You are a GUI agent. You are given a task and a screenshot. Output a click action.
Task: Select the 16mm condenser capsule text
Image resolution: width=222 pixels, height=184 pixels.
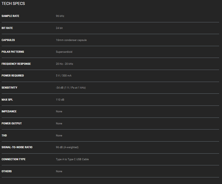pyautogui.click(x=71, y=40)
